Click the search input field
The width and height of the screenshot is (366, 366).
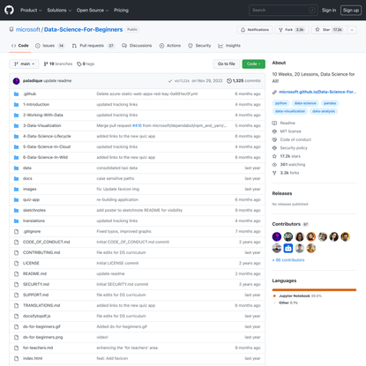pyautogui.click(x=283, y=10)
